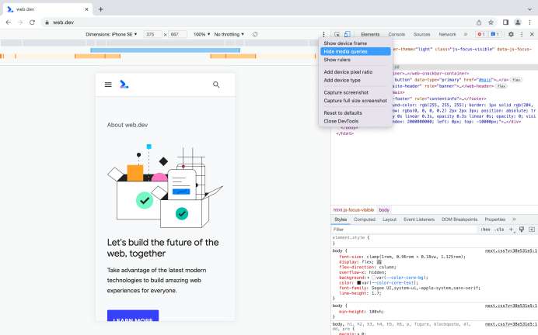Switch to the Elements panel tab
The width and height of the screenshot is (538, 335).
tap(370, 34)
